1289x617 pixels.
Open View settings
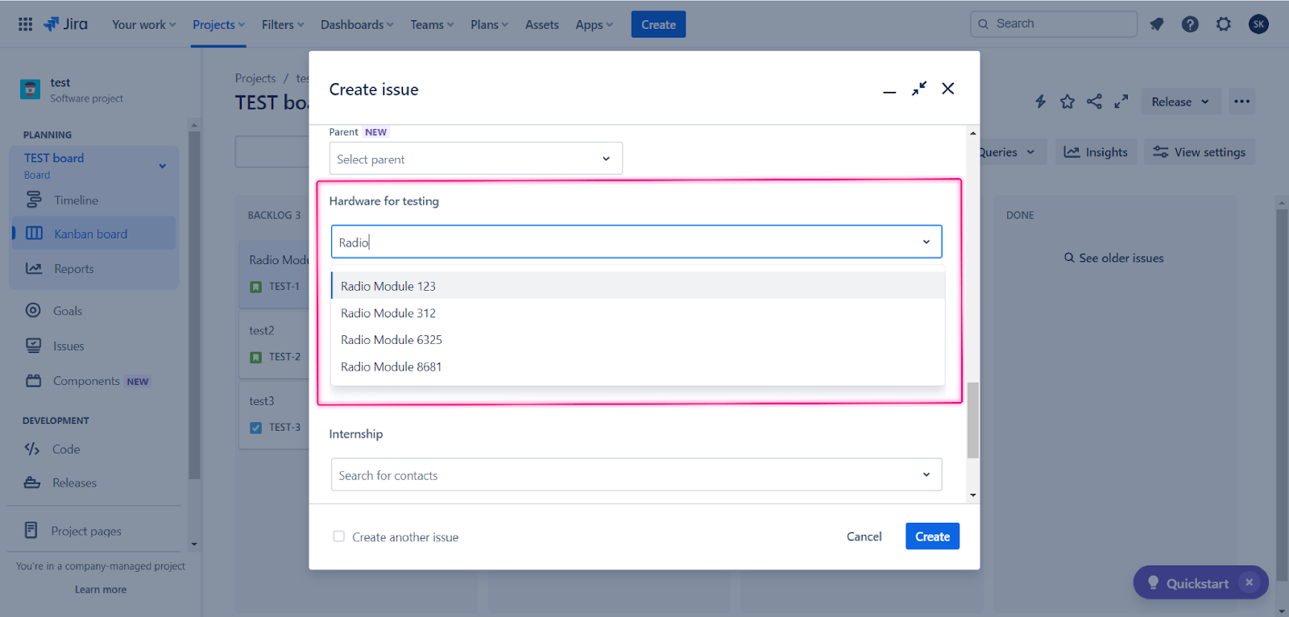pyautogui.click(x=1200, y=152)
